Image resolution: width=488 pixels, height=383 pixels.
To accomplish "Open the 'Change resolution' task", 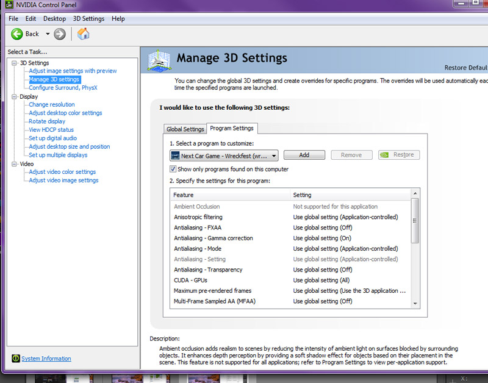I will pos(52,104).
